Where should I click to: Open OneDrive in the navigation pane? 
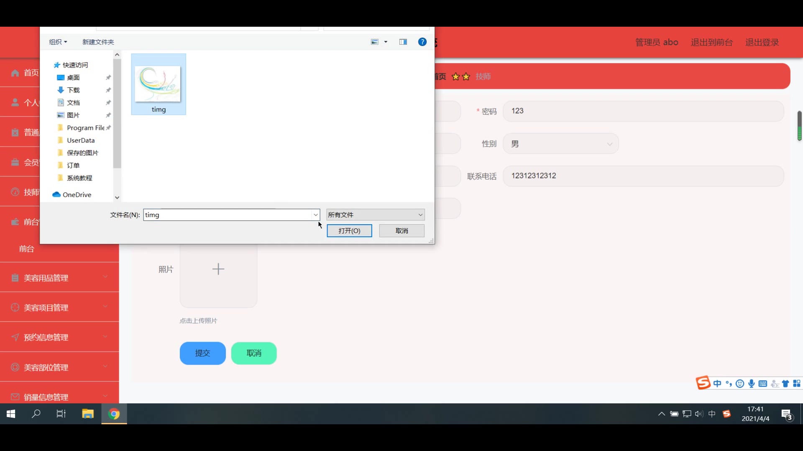tap(77, 195)
